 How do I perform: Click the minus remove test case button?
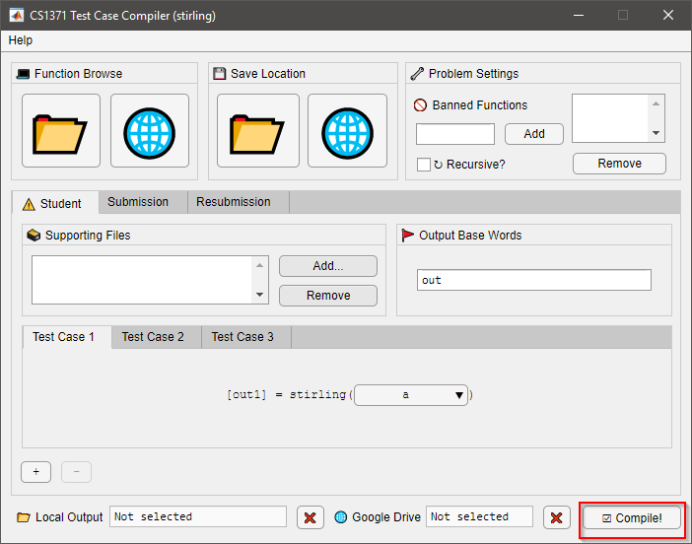(x=76, y=472)
